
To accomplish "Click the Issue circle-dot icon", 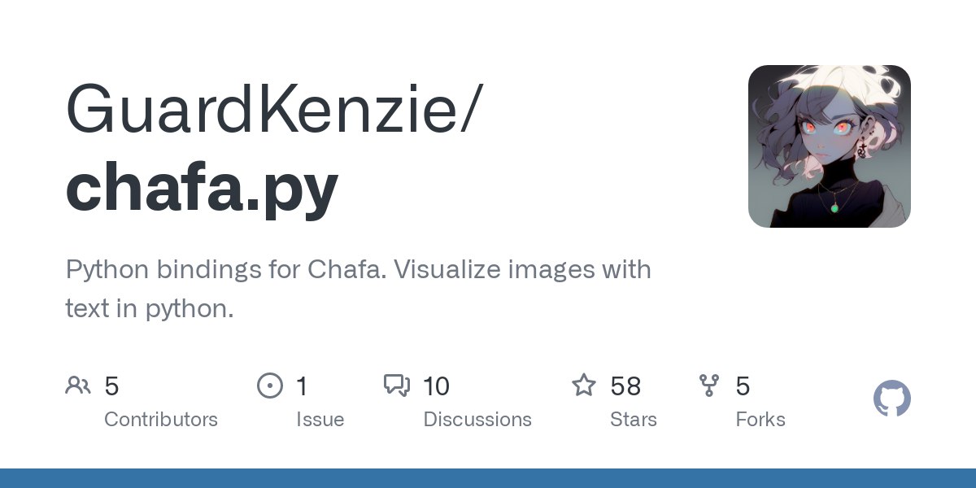I will pyautogui.click(x=269, y=386).
